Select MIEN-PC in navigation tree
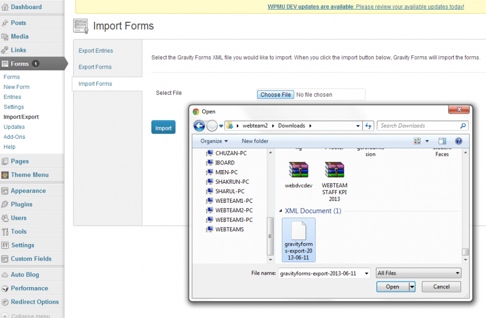The width and height of the screenshot is (486, 318). (x=222, y=173)
